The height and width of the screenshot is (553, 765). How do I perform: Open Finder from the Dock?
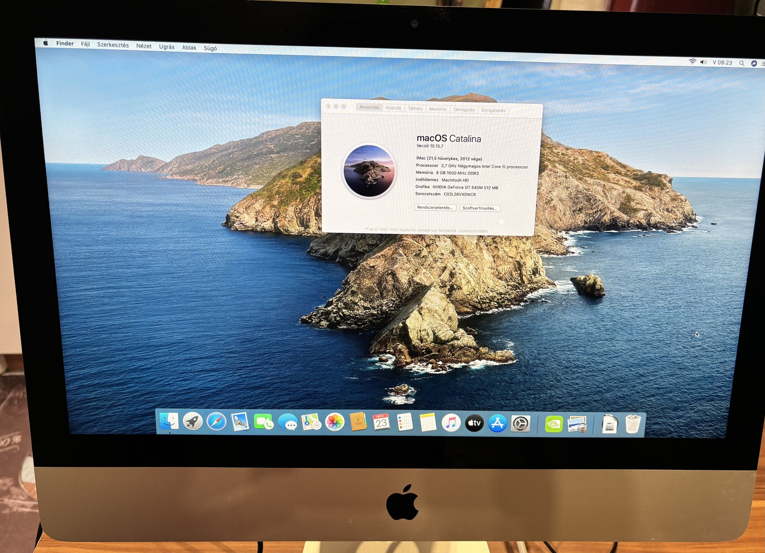point(169,421)
